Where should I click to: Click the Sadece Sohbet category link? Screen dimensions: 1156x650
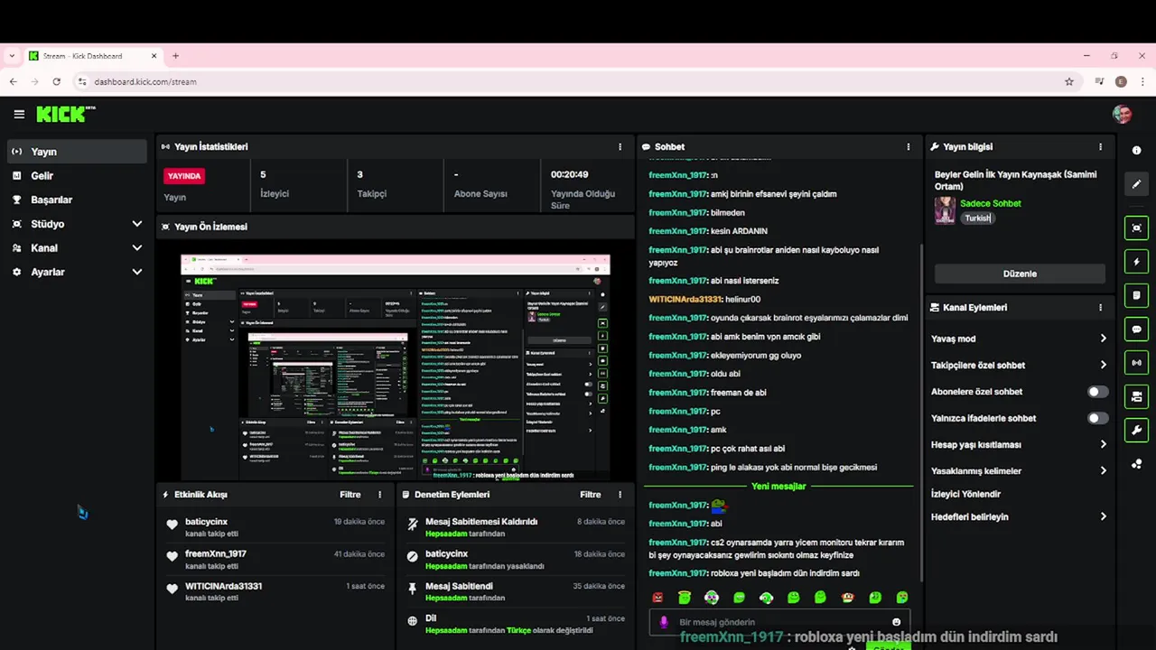[990, 203]
